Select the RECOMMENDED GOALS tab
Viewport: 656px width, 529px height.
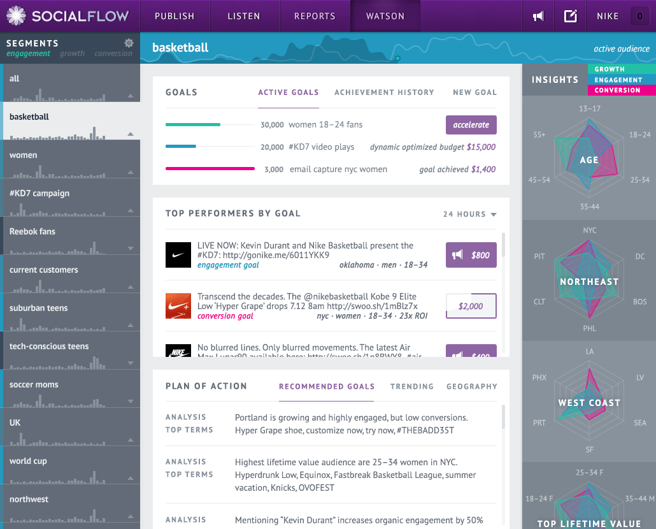click(327, 387)
